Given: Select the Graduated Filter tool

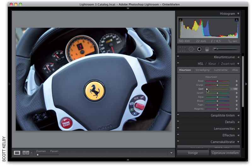Looking at the screenshot, I should [207, 49].
